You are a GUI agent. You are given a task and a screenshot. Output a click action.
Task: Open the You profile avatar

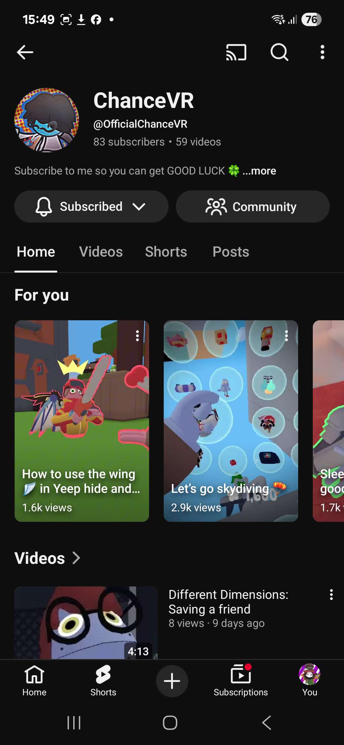(310, 674)
